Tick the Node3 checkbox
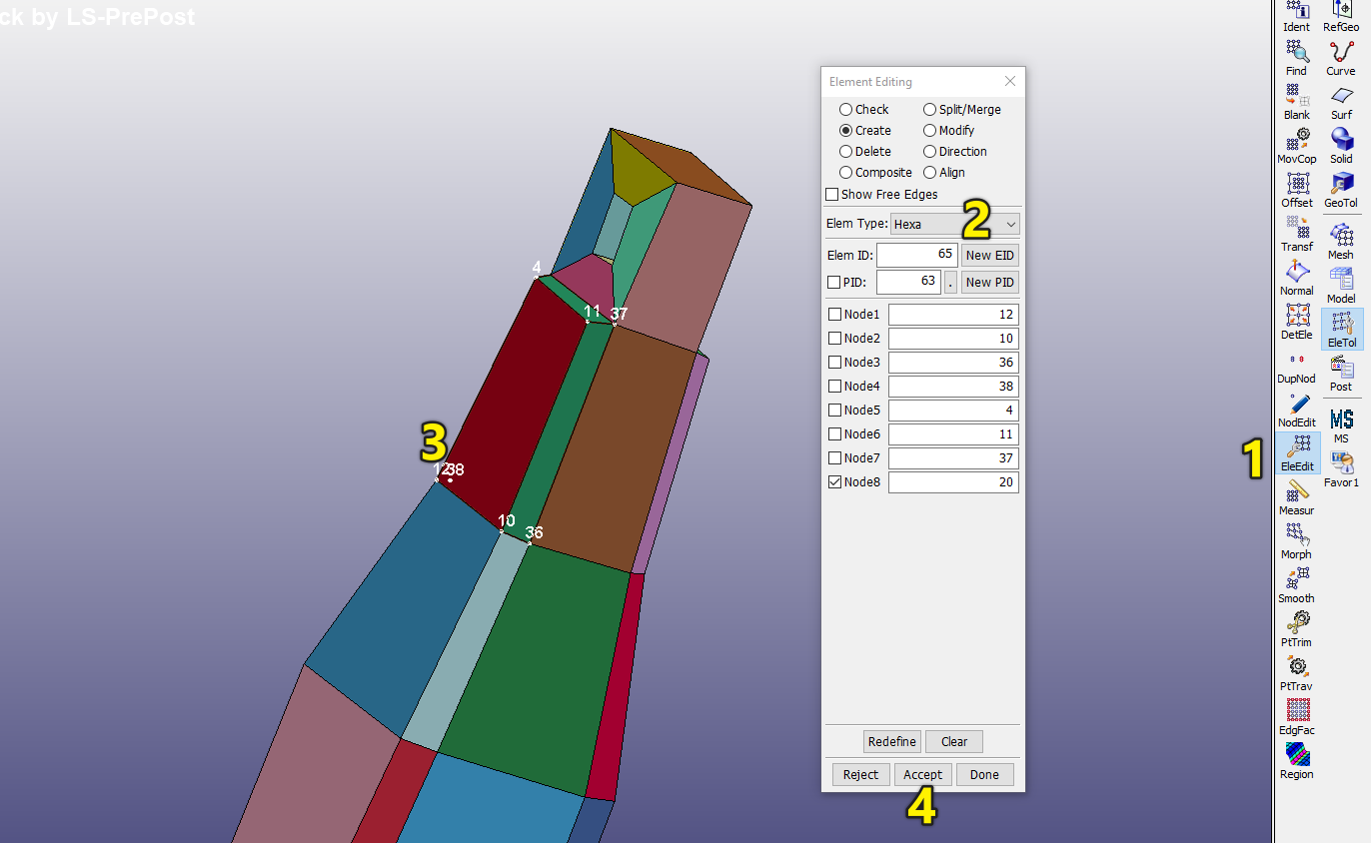Image resolution: width=1371 pixels, height=843 pixels. coord(834,363)
